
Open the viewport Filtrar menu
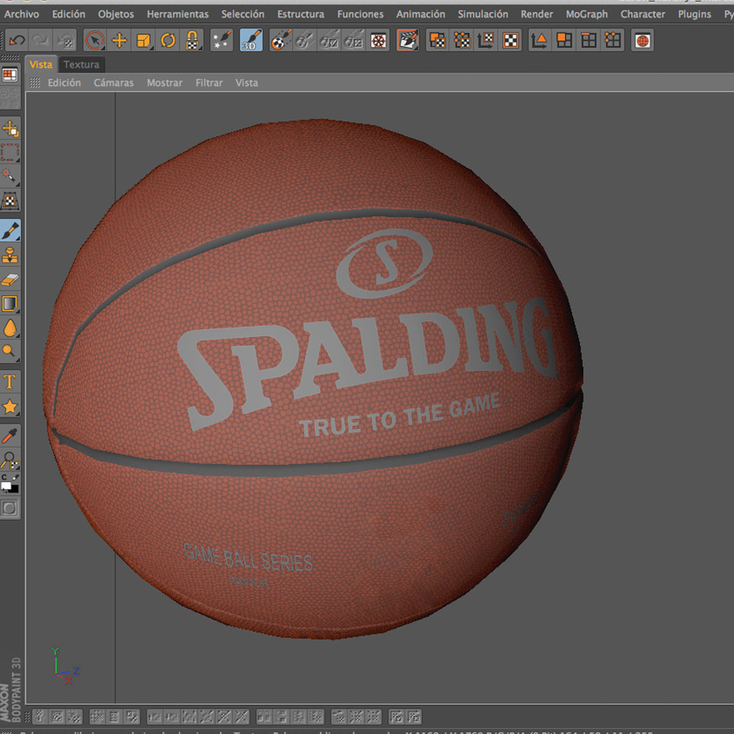click(x=209, y=83)
